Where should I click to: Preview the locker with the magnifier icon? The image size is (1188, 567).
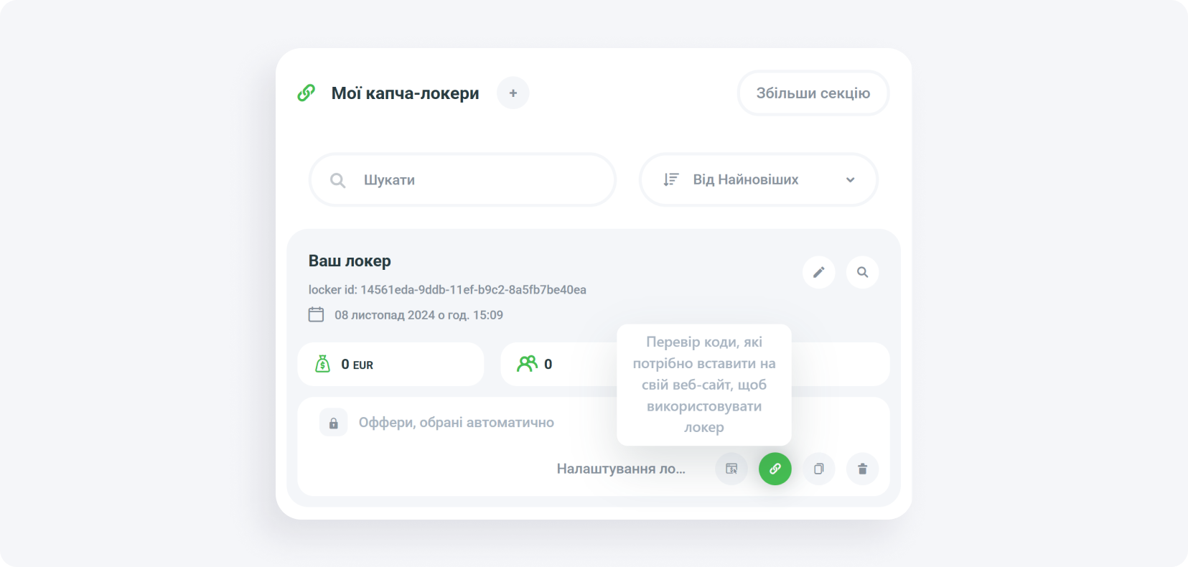[x=862, y=272]
